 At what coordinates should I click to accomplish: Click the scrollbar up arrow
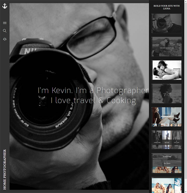click(186, 1)
